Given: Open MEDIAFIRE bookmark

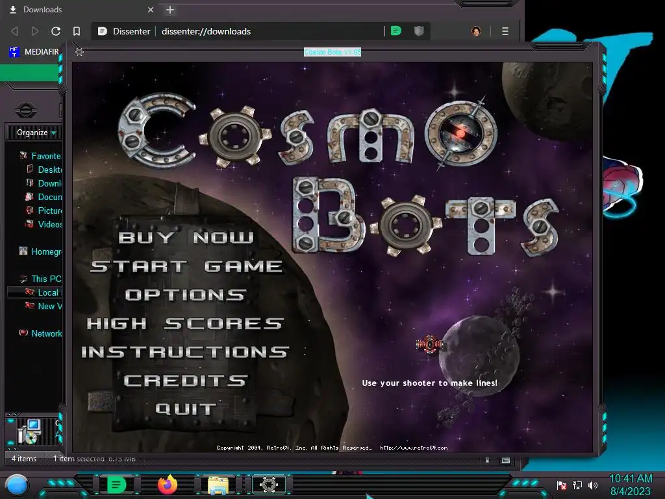Looking at the screenshot, I should (x=34, y=52).
